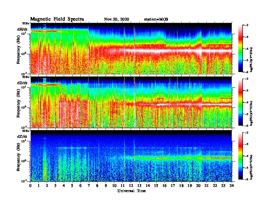The width and height of the screenshot is (276, 213).
Task: Click hour "14" on the time axis
Action: 148,186
